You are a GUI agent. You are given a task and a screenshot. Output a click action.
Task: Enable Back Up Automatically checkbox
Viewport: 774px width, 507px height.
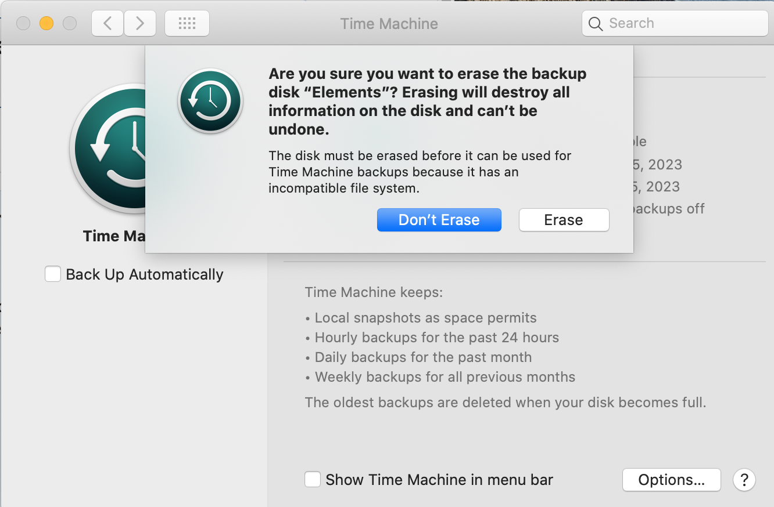point(53,274)
